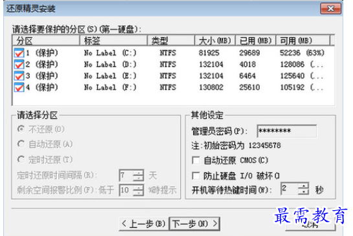Click NTFS type in the C: row
Viewport: 353px width, 236px height.
click(x=168, y=53)
